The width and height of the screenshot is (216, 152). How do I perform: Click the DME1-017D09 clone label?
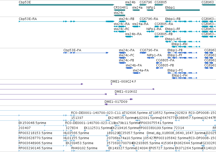tap(116, 102)
